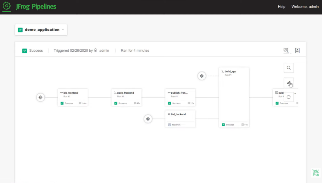Click the build_app 14s duration
The height and width of the screenshot is (183, 322).
click(x=245, y=125)
